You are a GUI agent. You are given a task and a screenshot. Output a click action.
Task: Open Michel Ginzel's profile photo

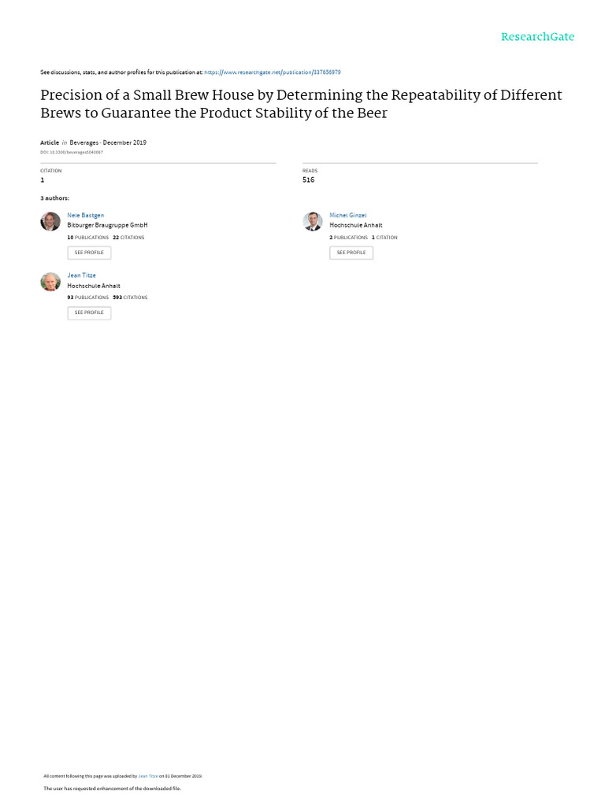(313, 221)
